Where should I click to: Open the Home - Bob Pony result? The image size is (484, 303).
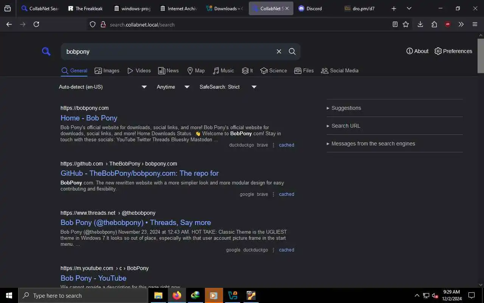(x=89, y=118)
